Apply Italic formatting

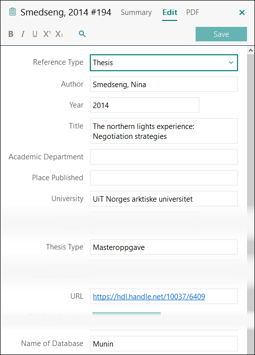tap(22, 34)
